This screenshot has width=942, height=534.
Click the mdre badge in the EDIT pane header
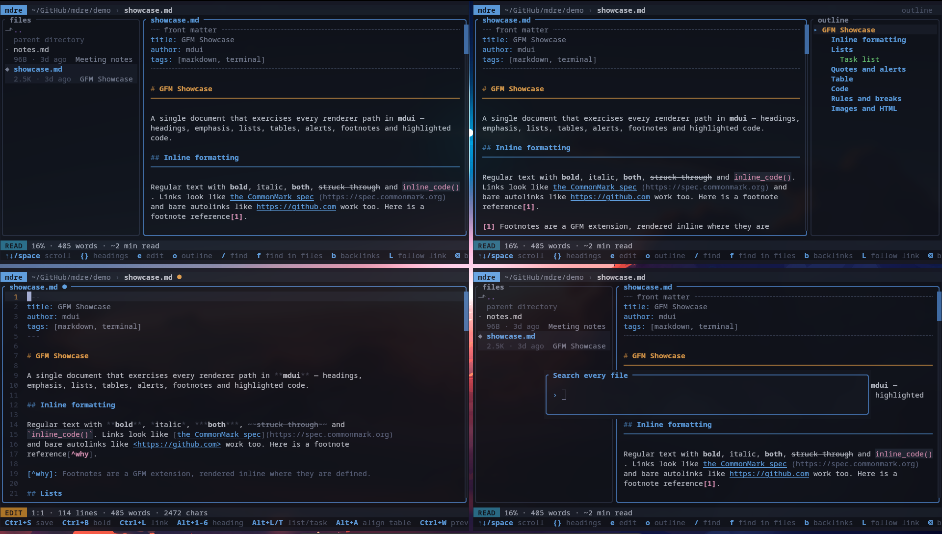click(14, 277)
